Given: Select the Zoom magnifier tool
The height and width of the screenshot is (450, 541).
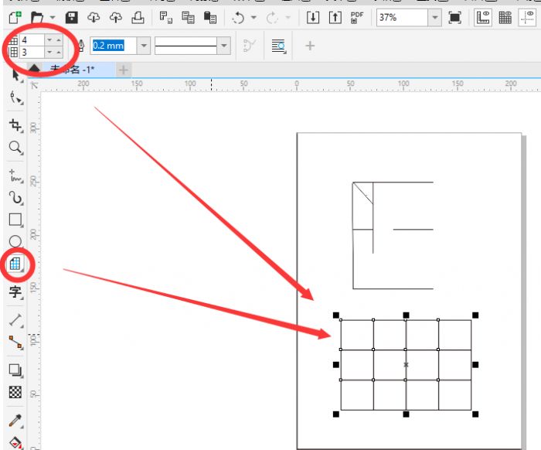Looking at the screenshot, I should (x=15, y=148).
